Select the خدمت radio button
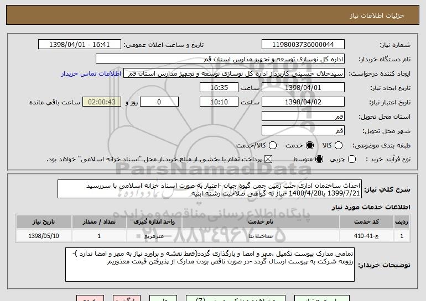Screen dimensions: 426x301 click(310, 145)
